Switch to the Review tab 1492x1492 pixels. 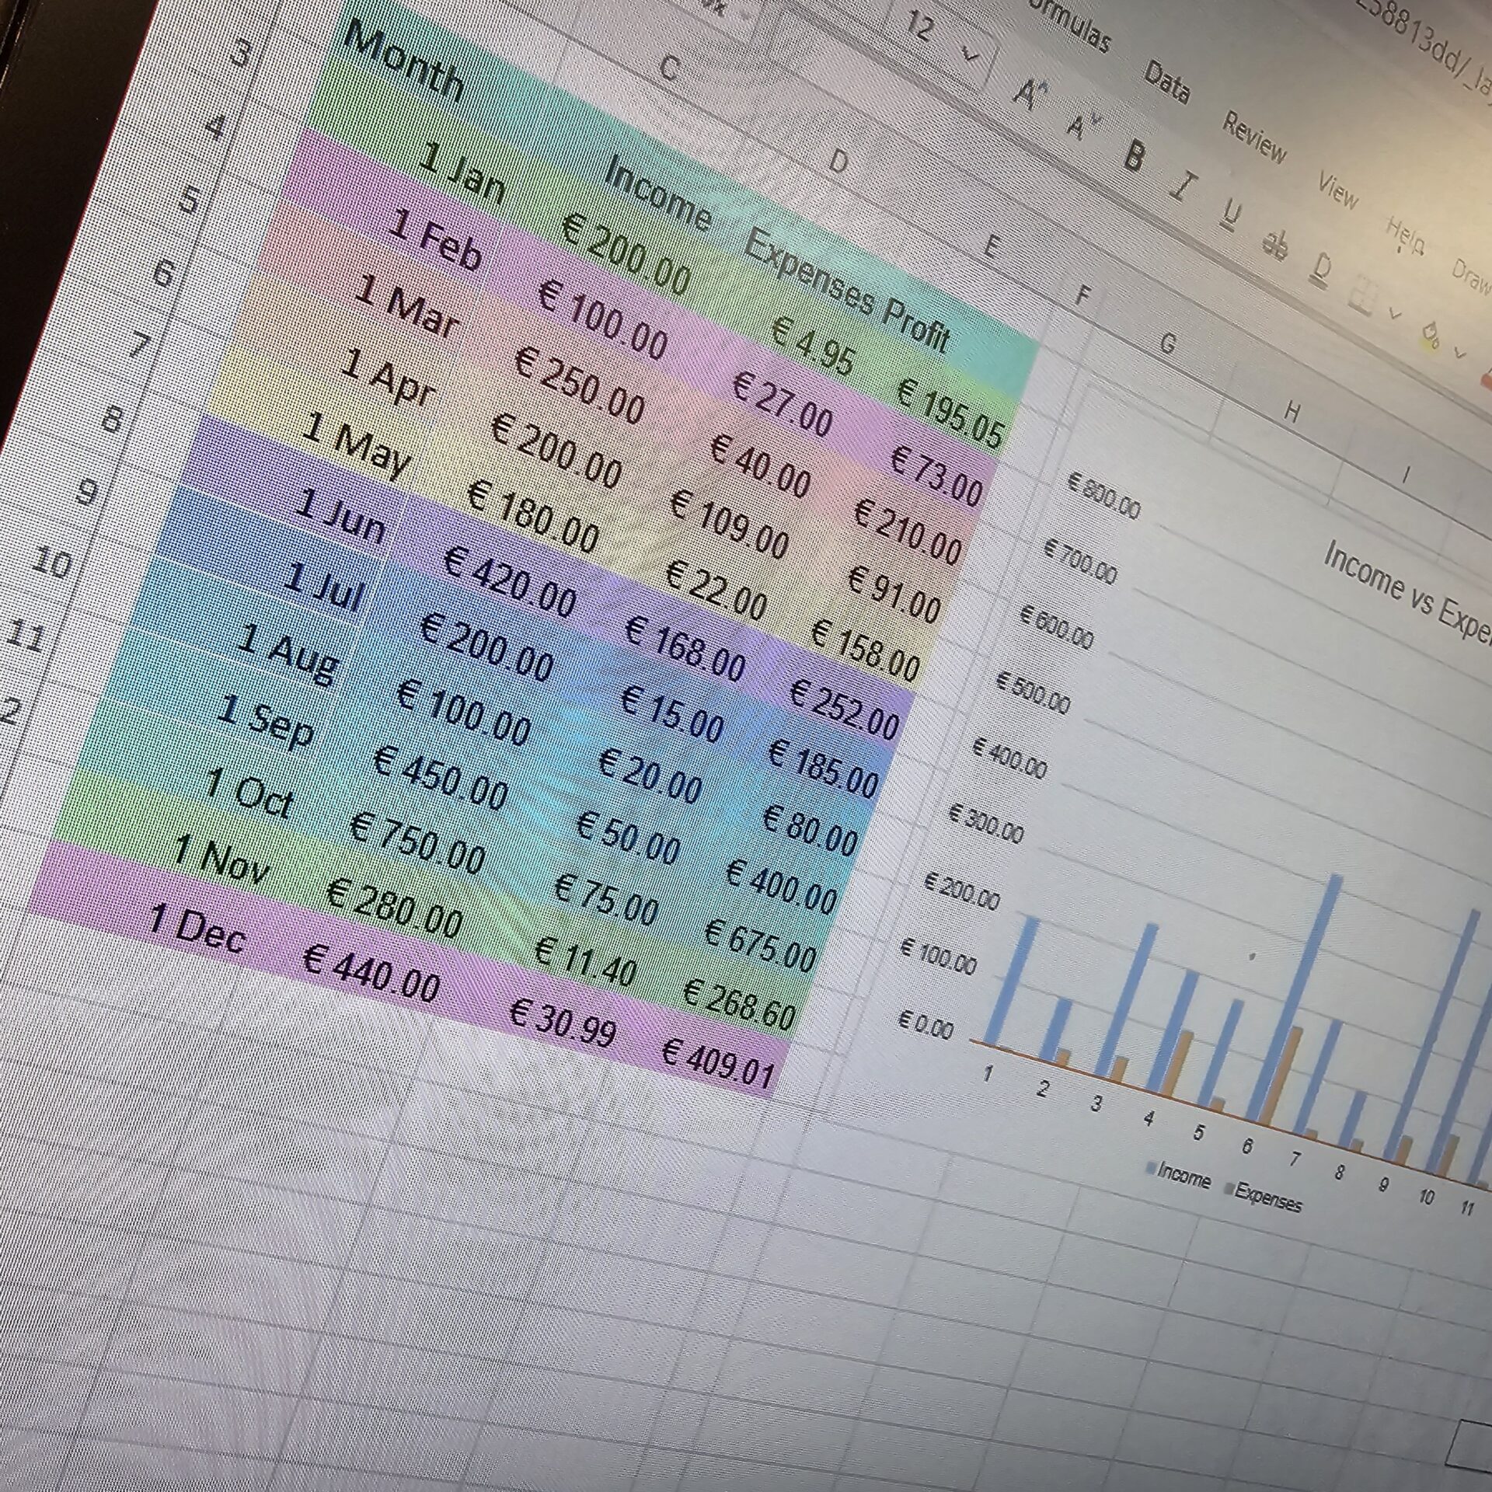[x=1254, y=136]
